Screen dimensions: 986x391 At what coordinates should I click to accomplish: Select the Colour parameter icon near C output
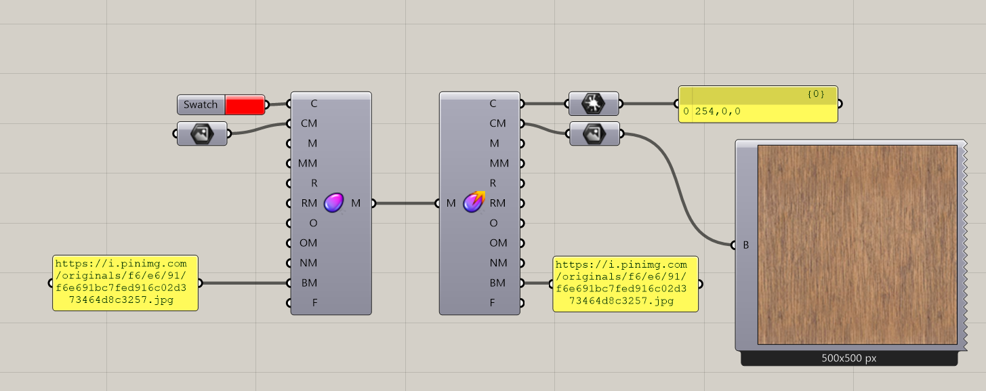click(x=594, y=104)
